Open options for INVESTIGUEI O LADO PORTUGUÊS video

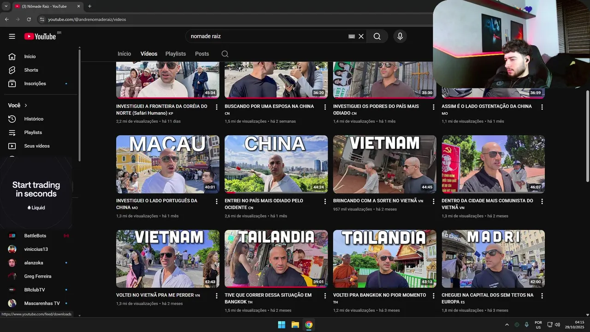tap(217, 202)
